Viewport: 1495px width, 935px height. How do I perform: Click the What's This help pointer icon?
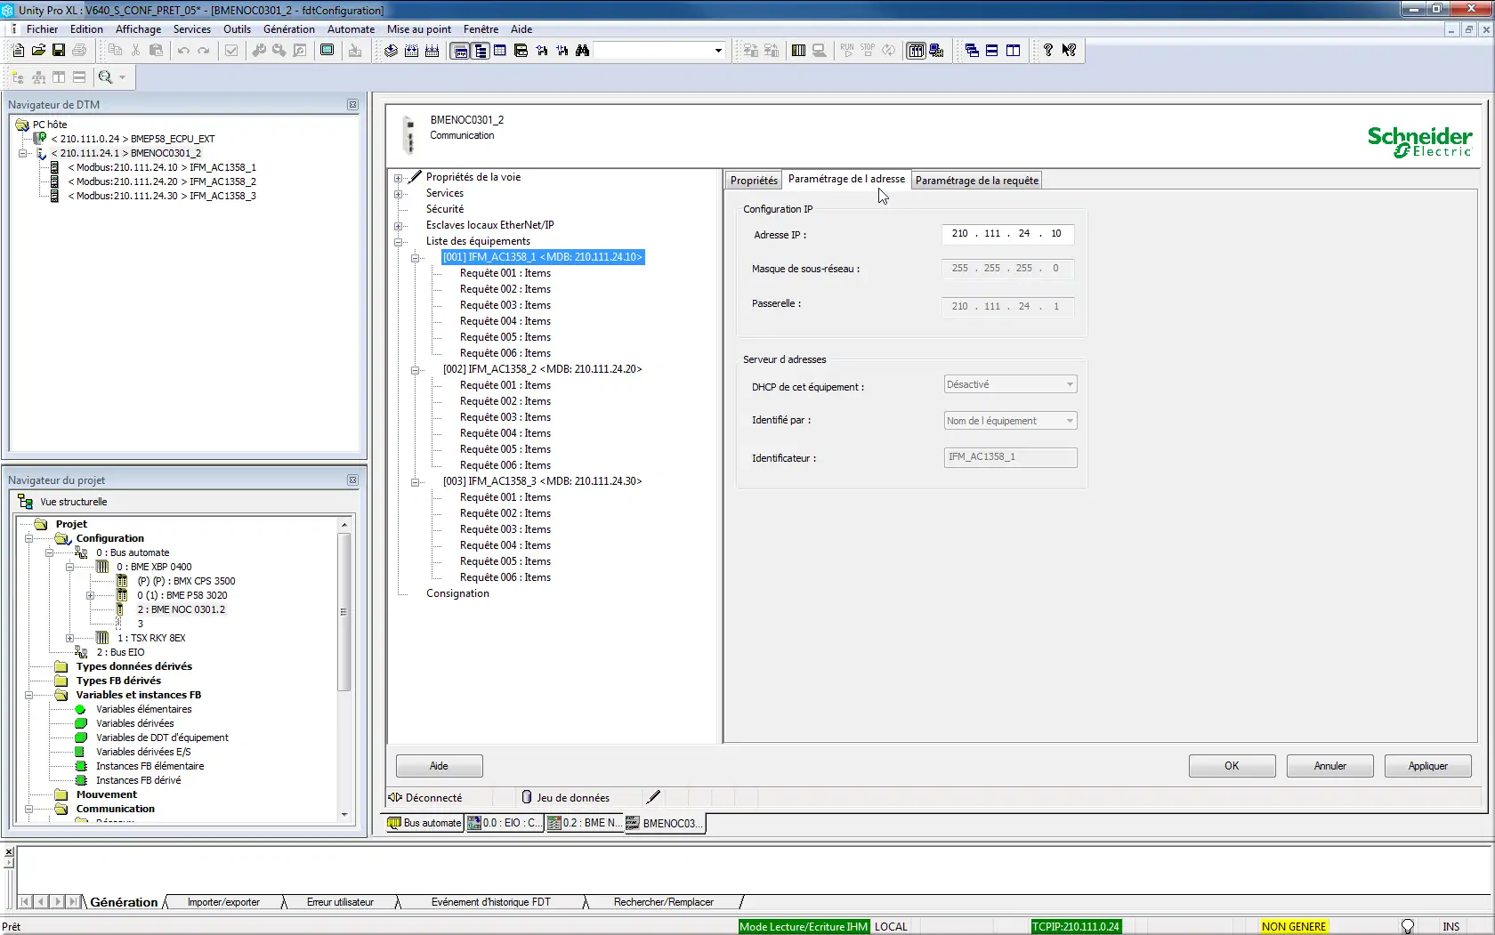coord(1069,51)
